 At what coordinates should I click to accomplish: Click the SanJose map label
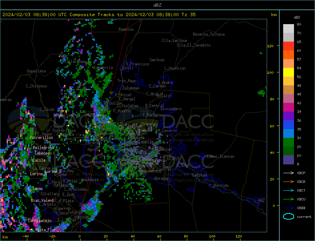(157, 60)
